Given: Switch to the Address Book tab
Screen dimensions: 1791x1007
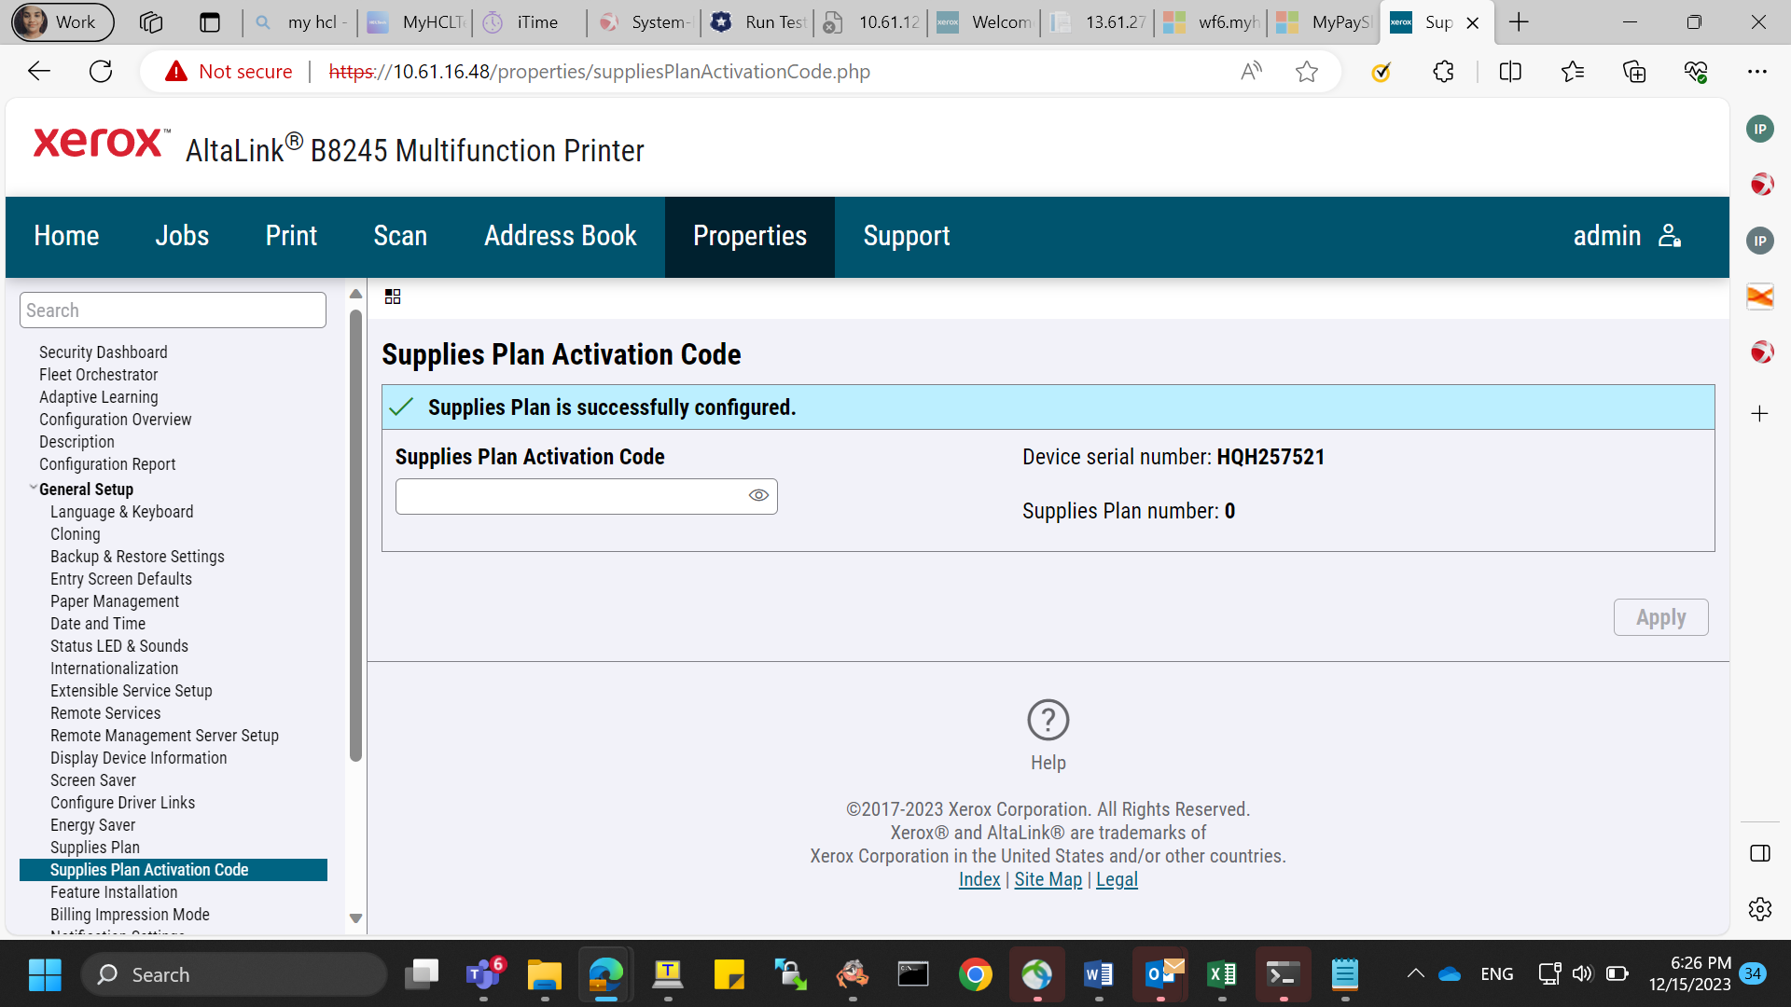Looking at the screenshot, I should click(x=560, y=237).
